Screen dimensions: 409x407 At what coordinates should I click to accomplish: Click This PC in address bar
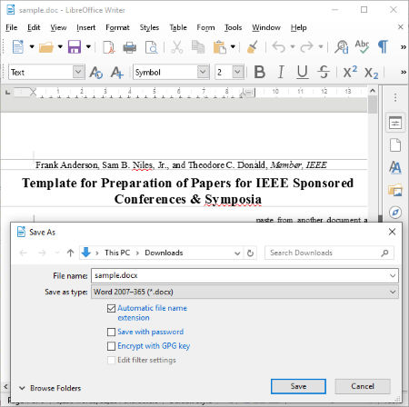click(117, 253)
